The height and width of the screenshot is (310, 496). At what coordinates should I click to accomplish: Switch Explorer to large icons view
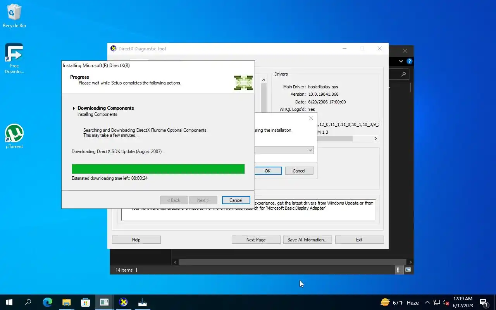click(x=408, y=270)
